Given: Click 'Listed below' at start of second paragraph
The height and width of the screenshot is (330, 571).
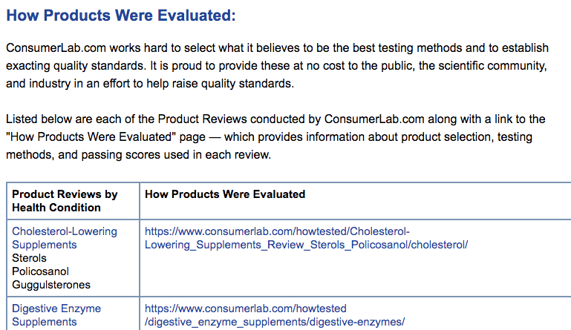Looking at the screenshot, I should tap(38, 119).
